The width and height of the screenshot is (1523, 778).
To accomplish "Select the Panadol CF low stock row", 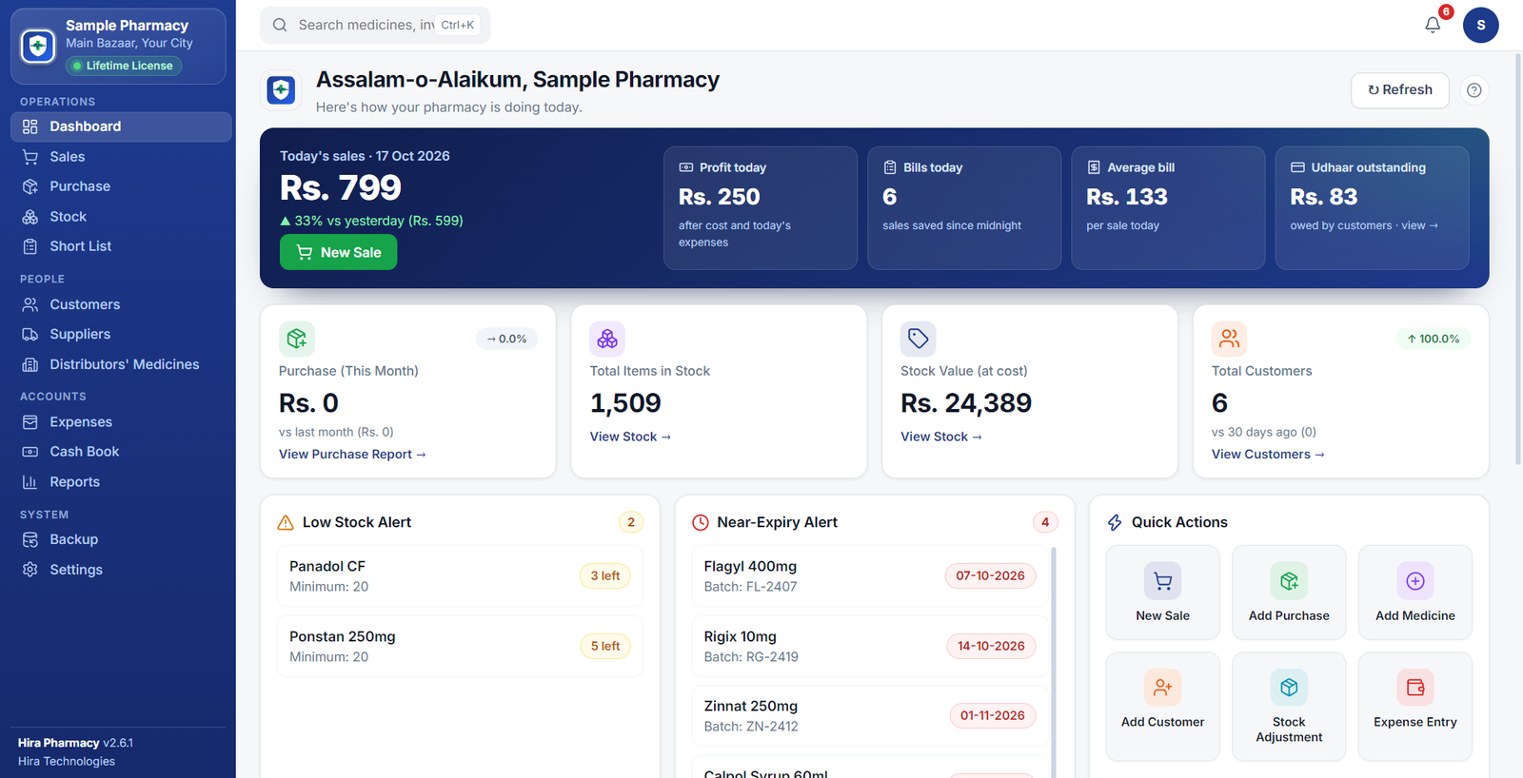I will [460, 575].
